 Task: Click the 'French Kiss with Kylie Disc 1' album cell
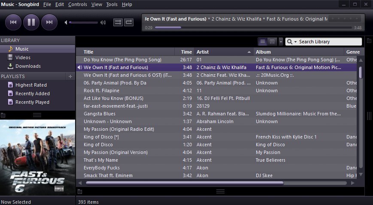point(286,137)
